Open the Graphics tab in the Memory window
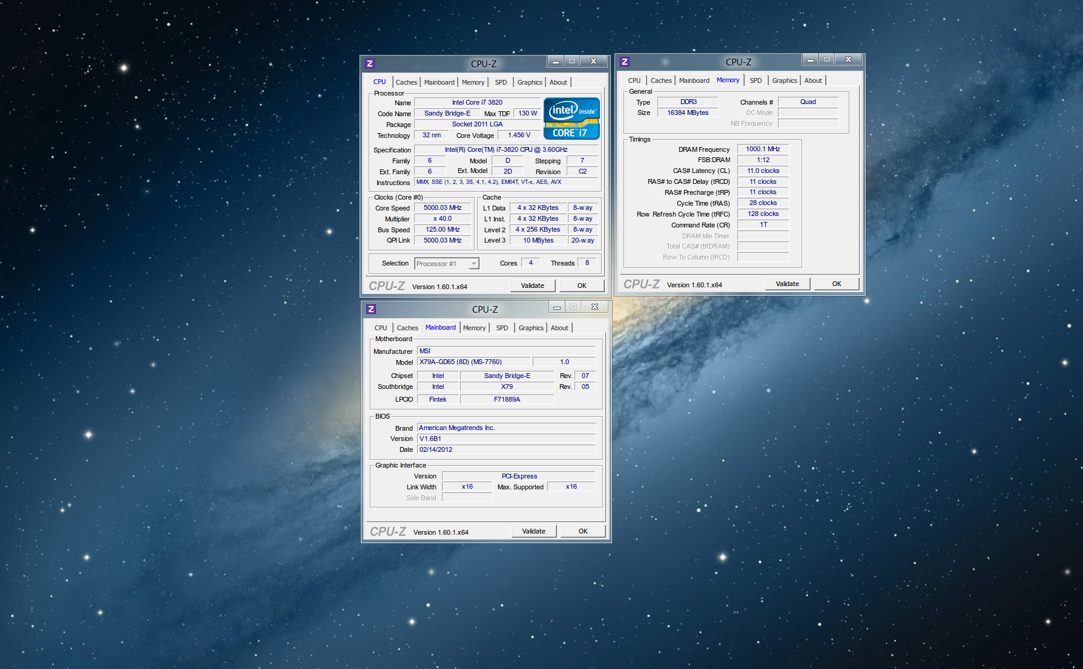1083x669 pixels. (785, 80)
